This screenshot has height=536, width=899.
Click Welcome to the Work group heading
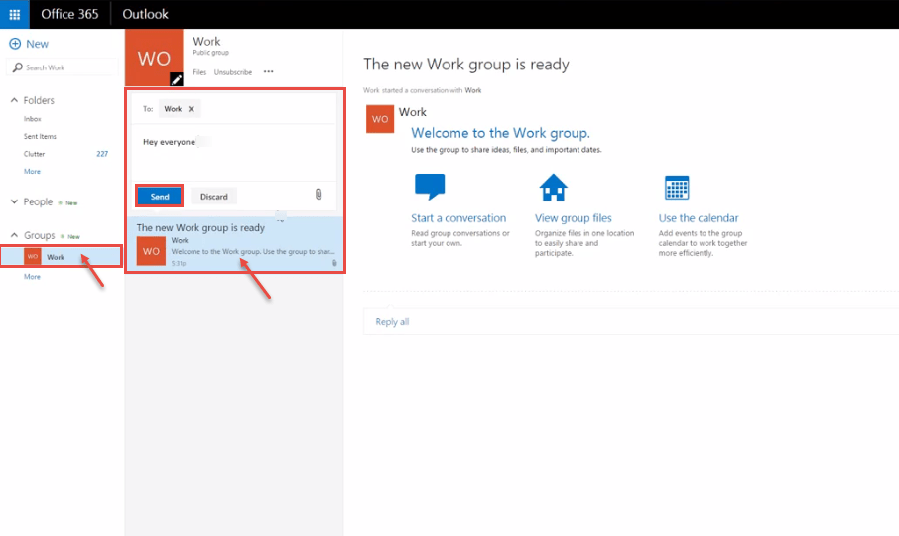(500, 133)
